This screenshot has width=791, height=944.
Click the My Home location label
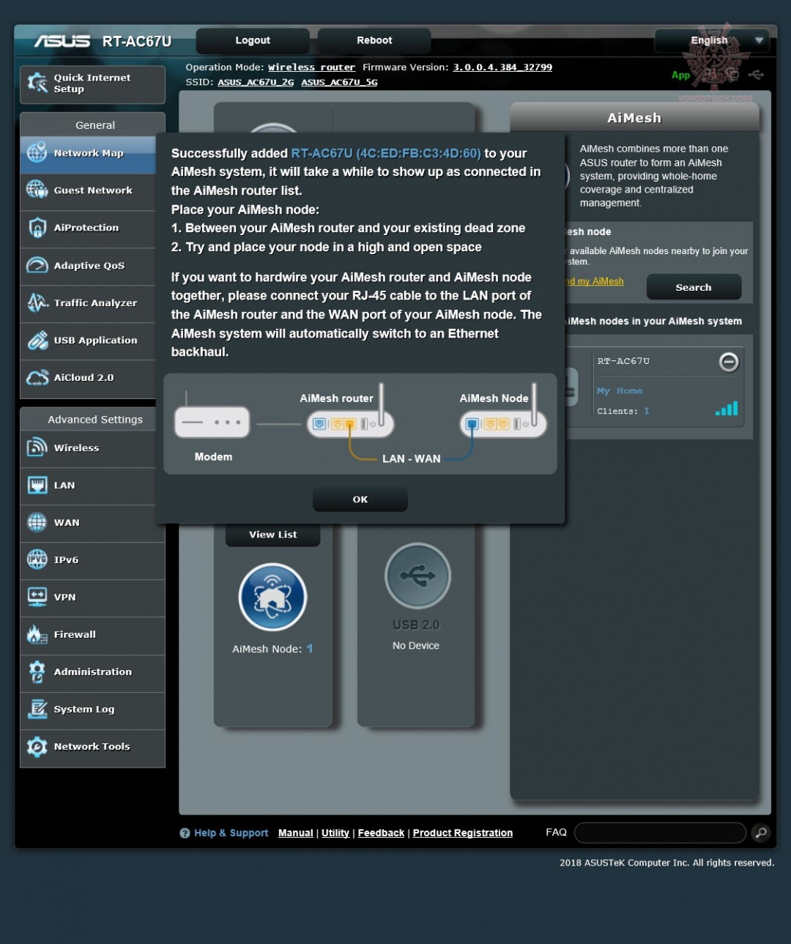click(620, 391)
